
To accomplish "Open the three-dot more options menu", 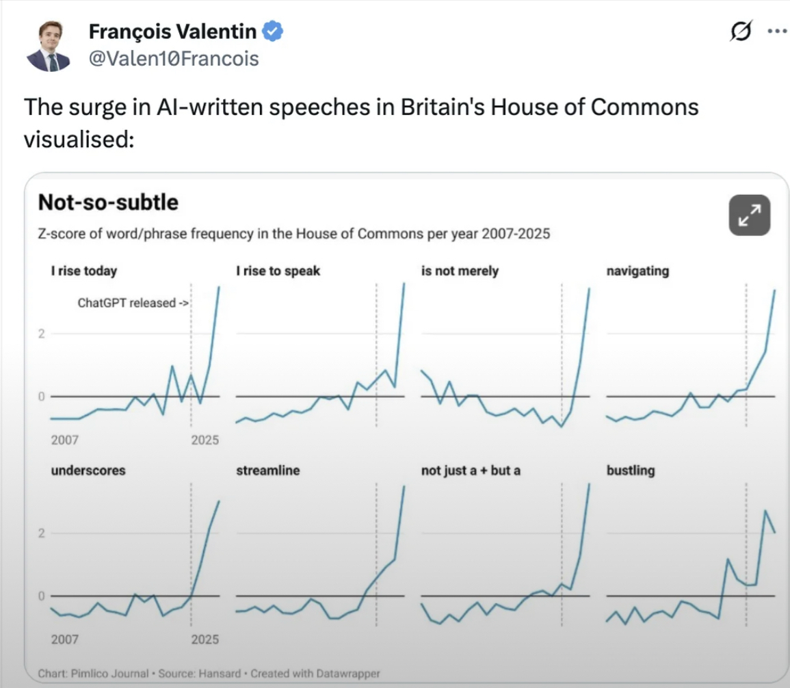I will click(x=776, y=31).
